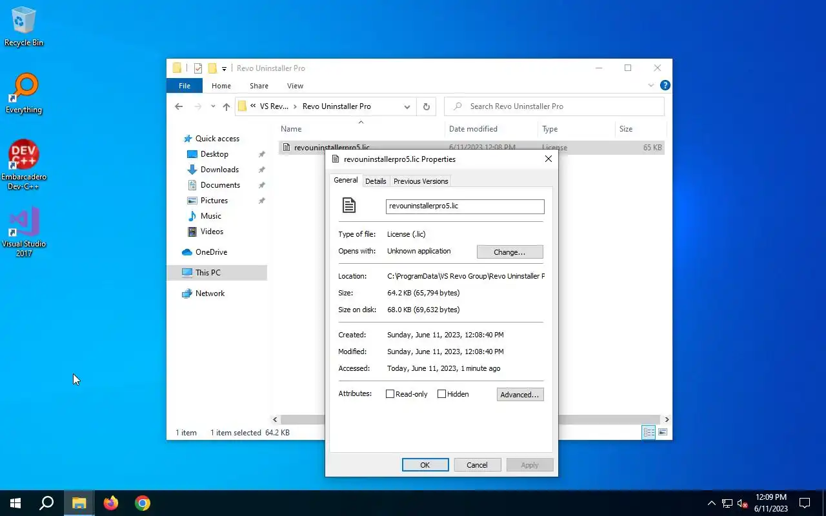
Task: Open the Previous Versions tab
Action: 421,181
